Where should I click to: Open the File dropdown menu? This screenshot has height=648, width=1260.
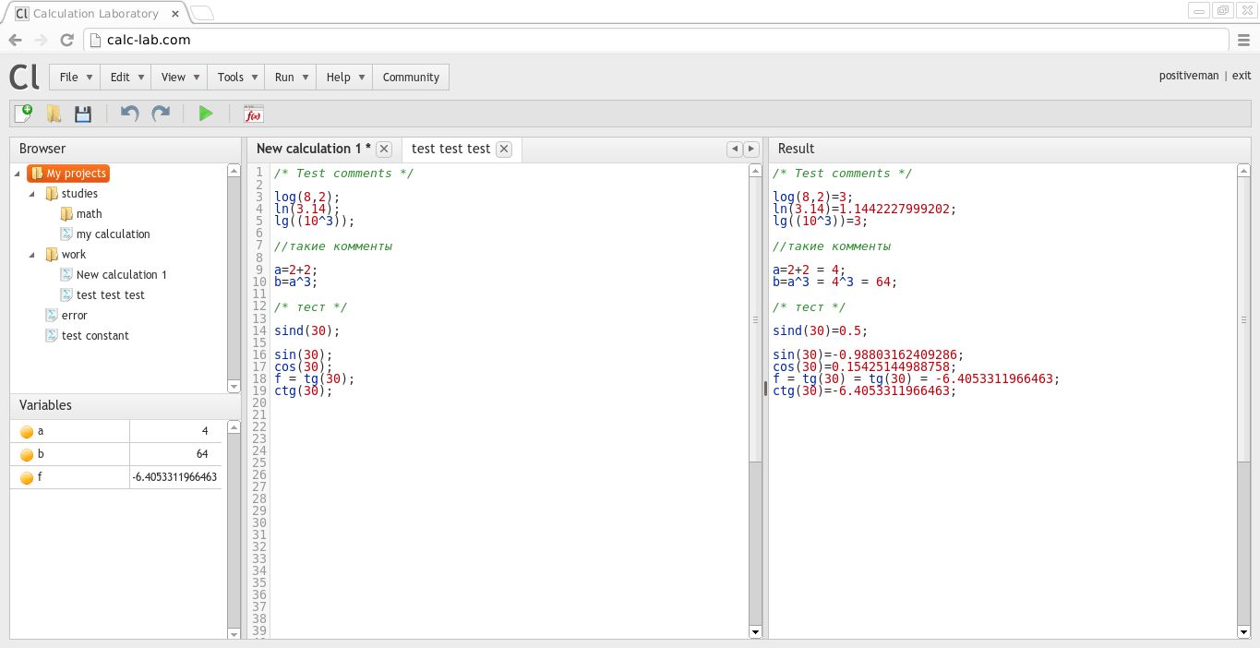click(x=76, y=78)
